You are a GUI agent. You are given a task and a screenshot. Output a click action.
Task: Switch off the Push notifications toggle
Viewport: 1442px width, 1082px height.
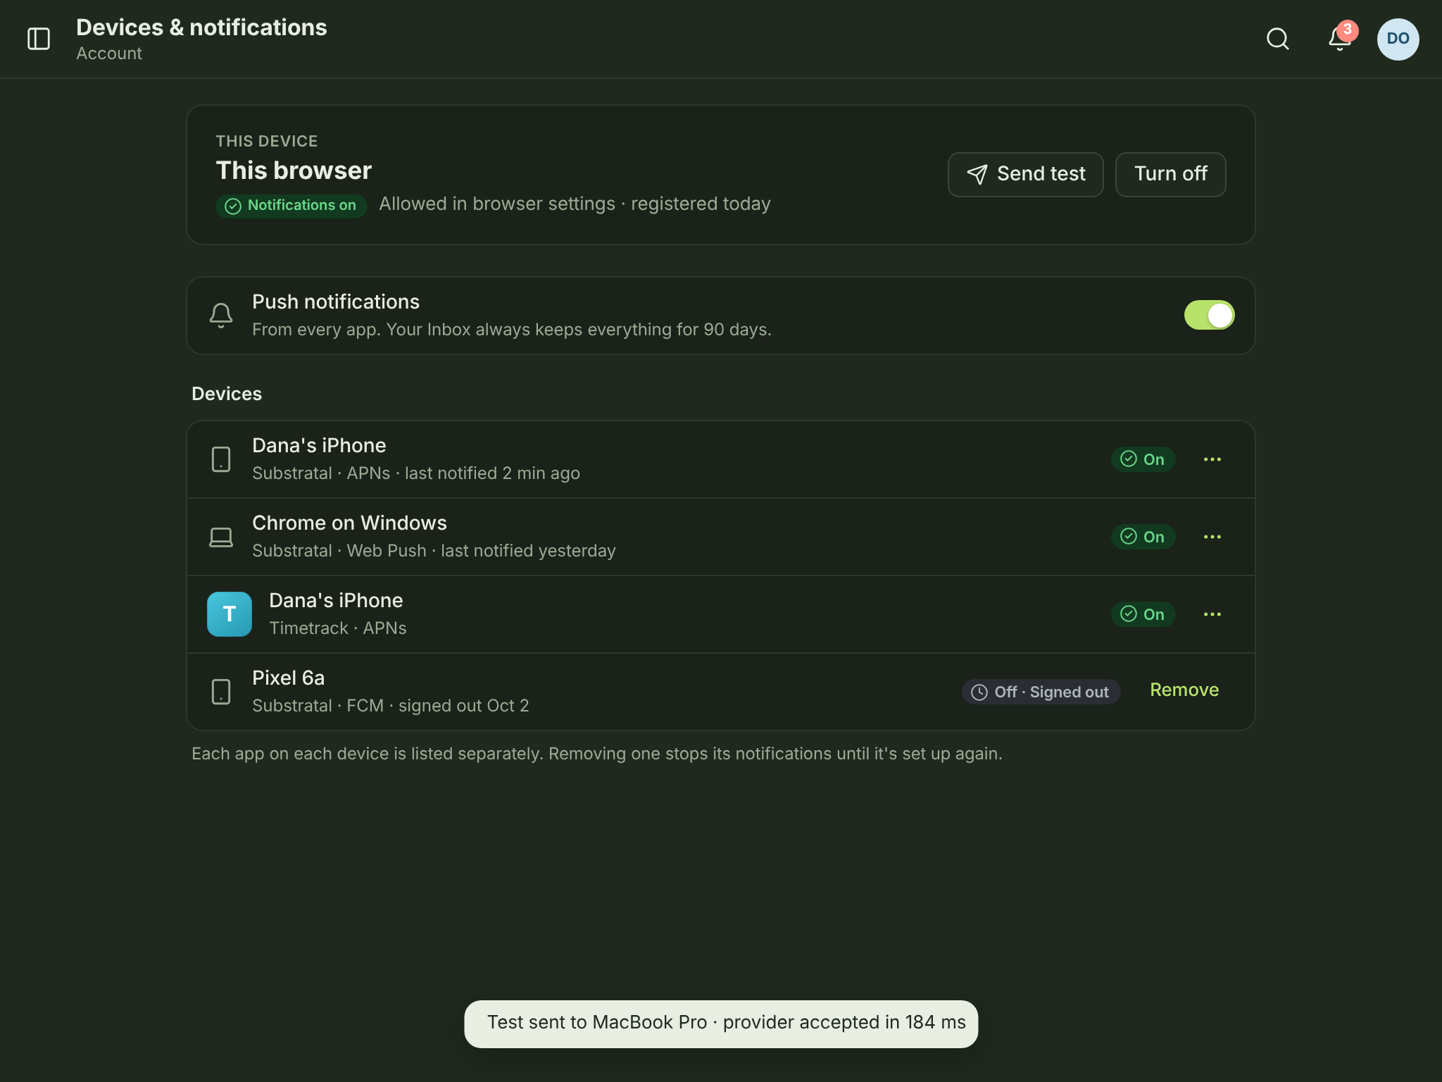point(1209,315)
